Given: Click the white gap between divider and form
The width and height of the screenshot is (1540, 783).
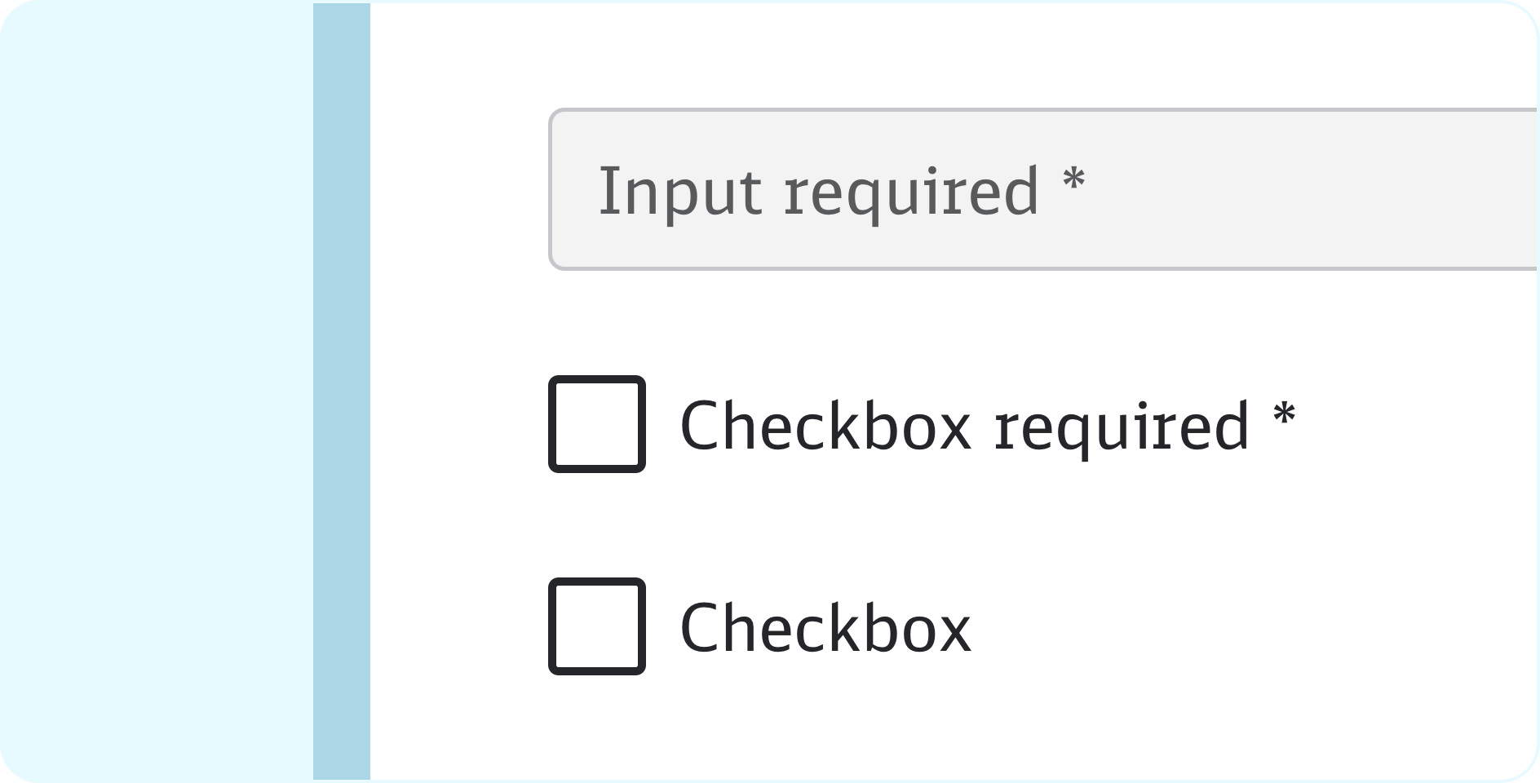Looking at the screenshot, I should (x=457, y=391).
